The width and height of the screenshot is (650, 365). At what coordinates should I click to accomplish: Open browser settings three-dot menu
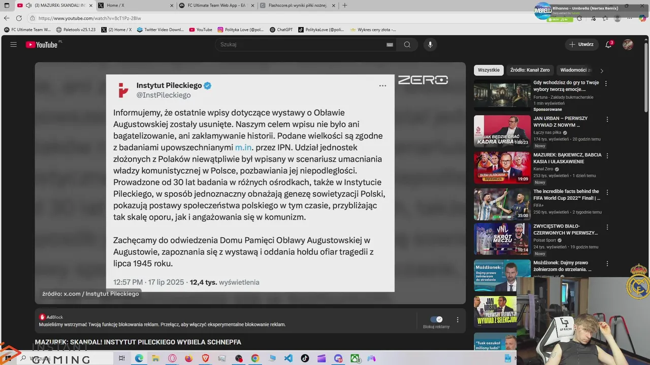[631, 18]
